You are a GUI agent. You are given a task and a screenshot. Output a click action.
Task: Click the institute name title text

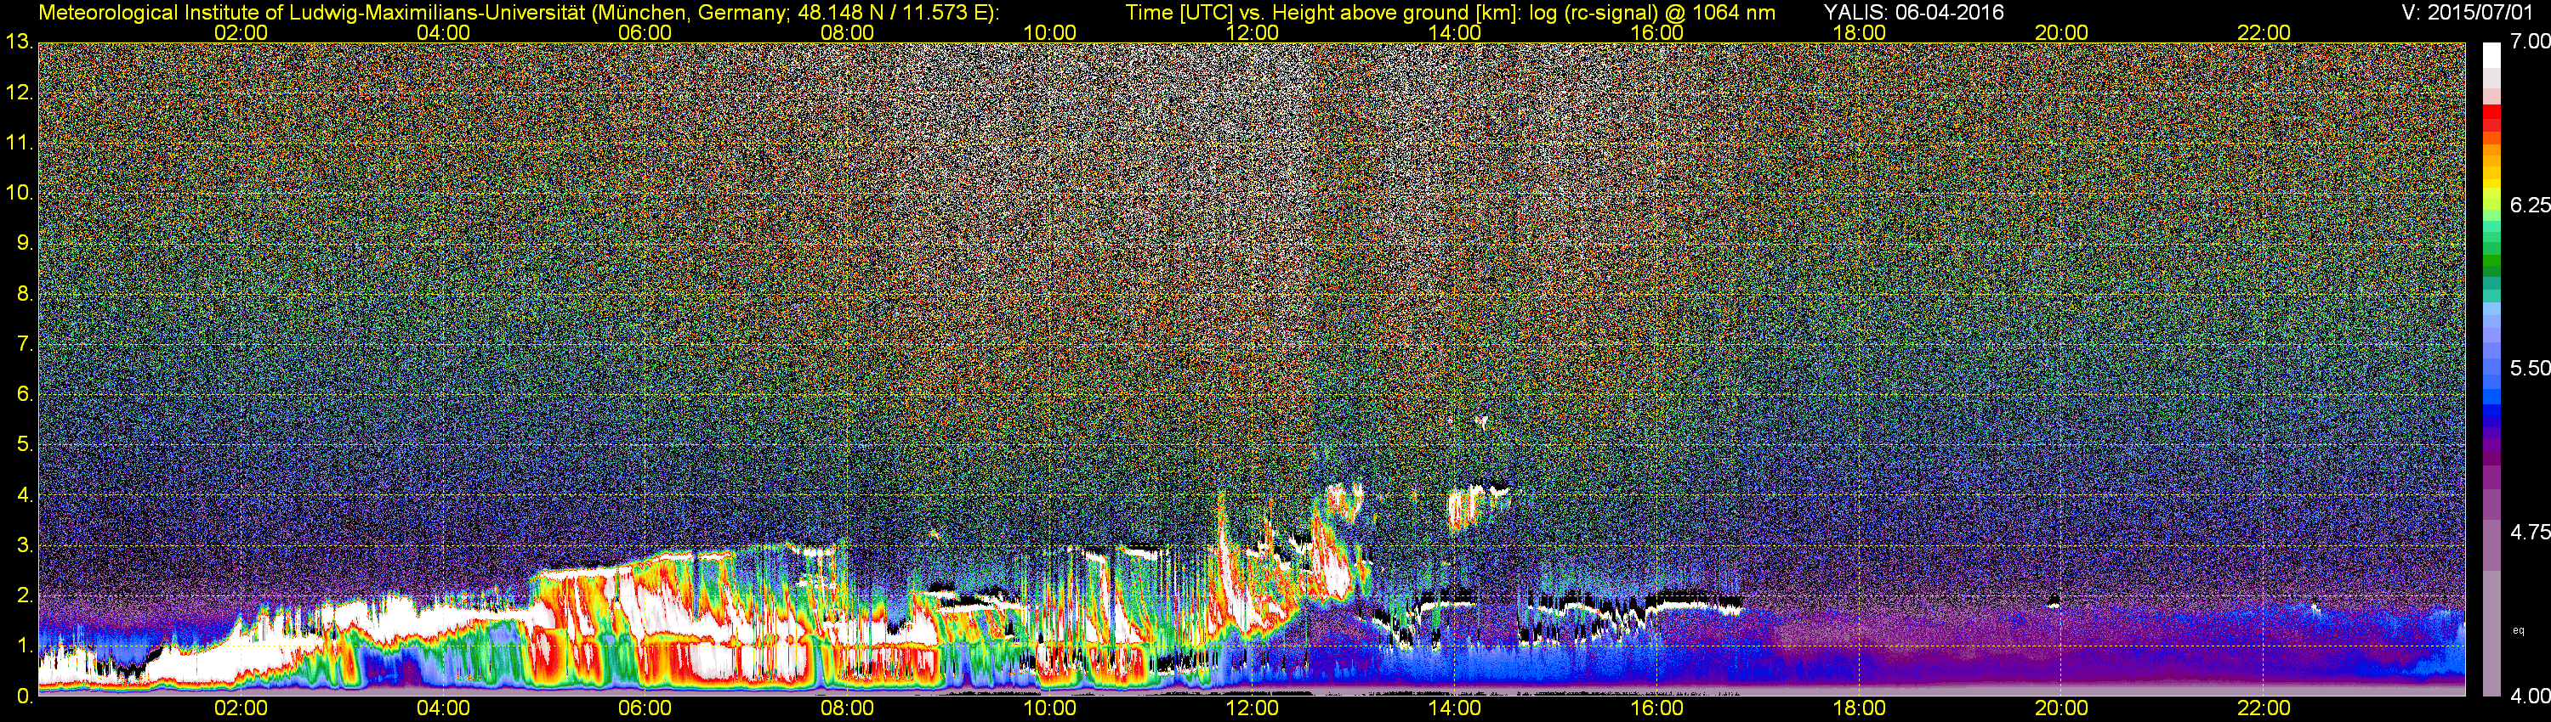[518, 13]
